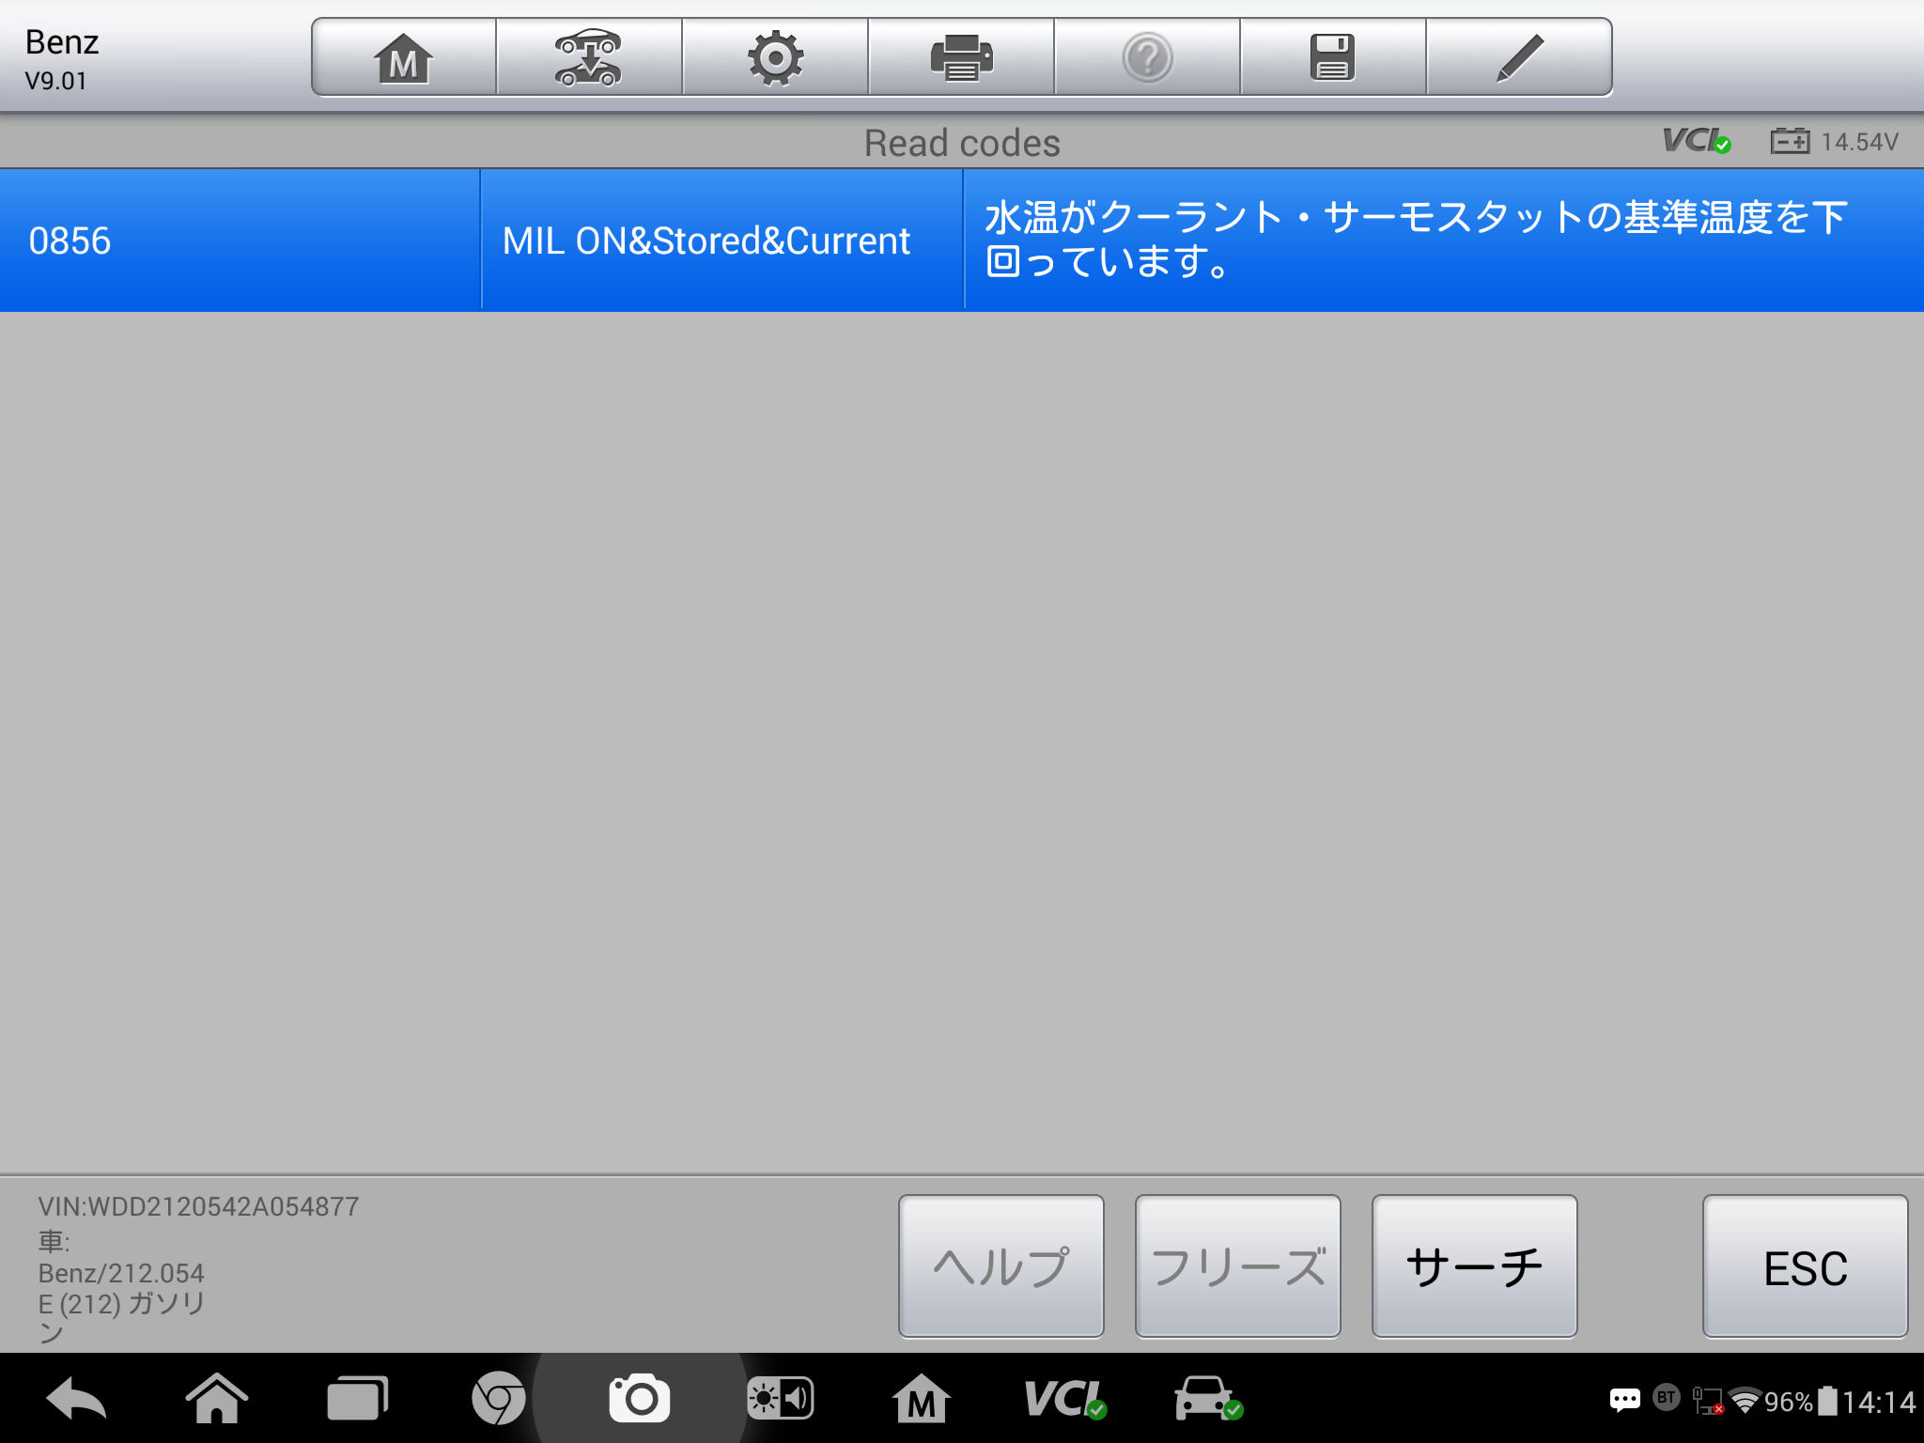Open vehicle swap icon in toolbar
The height and width of the screenshot is (1443, 1924).
tap(588, 57)
